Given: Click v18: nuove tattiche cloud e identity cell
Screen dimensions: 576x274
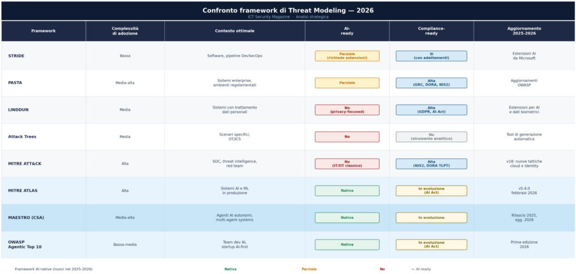Looking at the screenshot, I should click(x=524, y=164).
